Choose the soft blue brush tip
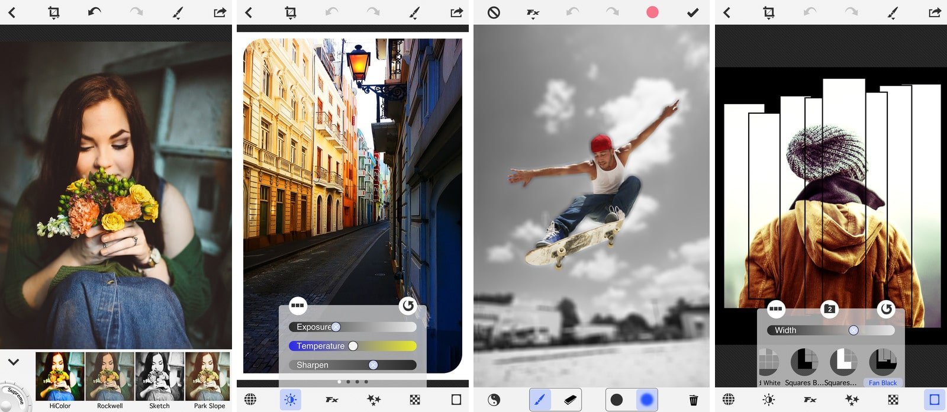 tap(647, 400)
